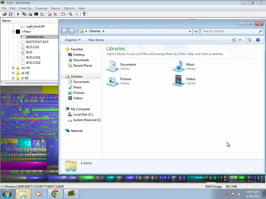Expand the en-US folder node
This screenshot has height=199, width=266.
pos(13,68)
